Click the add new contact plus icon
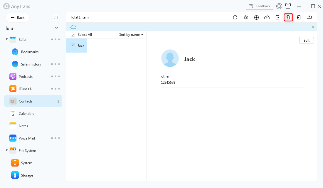Screen dimensions: 323x188 [256, 17]
